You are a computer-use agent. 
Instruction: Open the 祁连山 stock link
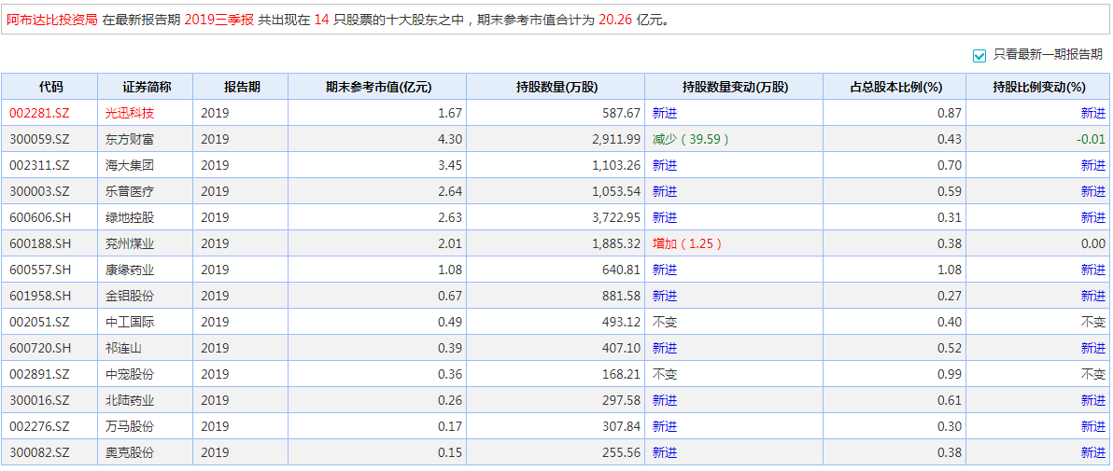pos(123,348)
